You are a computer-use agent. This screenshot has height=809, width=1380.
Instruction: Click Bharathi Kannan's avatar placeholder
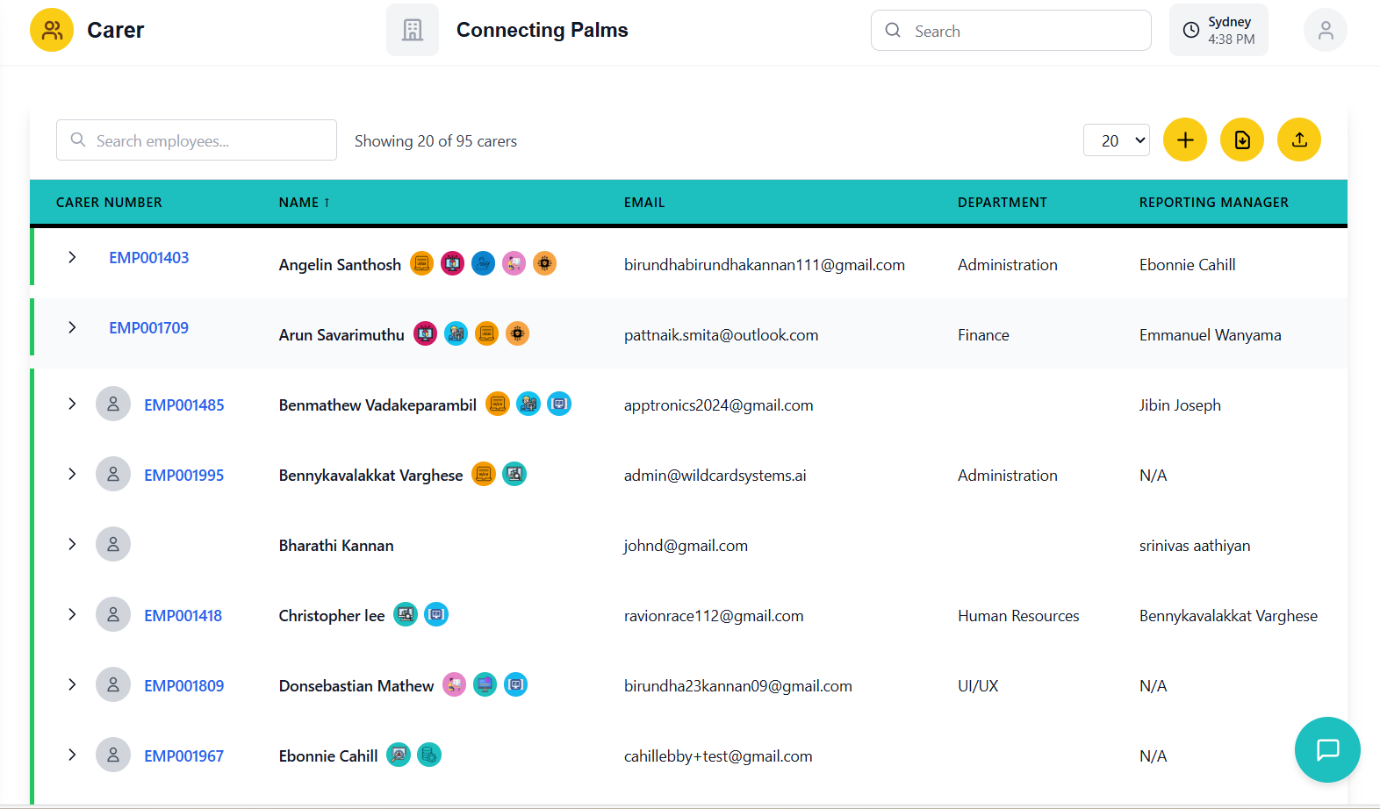pyautogui.click(x=113, y=544)
